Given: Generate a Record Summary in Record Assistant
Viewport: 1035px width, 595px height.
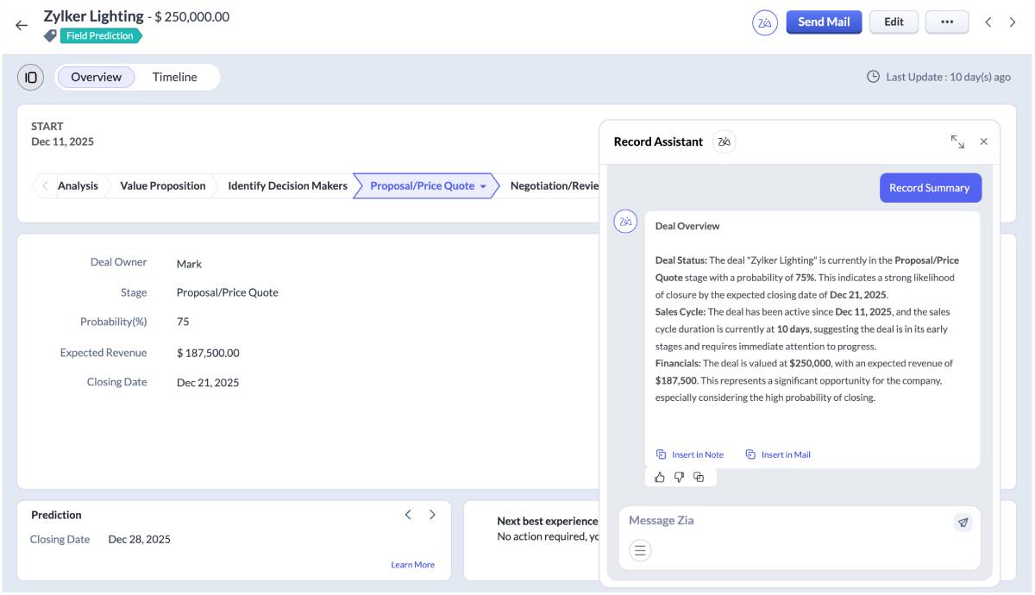Looking at the screenshot, I should (x=930, y=187).
